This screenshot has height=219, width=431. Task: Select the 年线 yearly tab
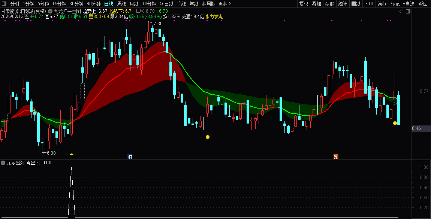194,4
